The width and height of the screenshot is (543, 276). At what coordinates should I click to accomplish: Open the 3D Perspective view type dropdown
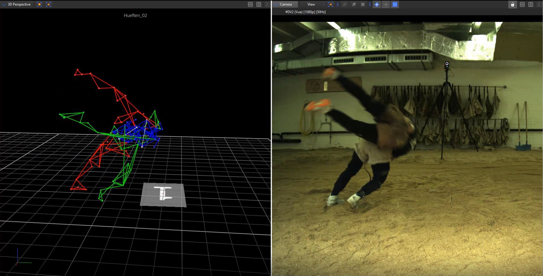pos(4,5)
